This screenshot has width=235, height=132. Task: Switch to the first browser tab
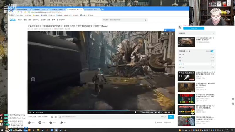click(x=23, y=9)
